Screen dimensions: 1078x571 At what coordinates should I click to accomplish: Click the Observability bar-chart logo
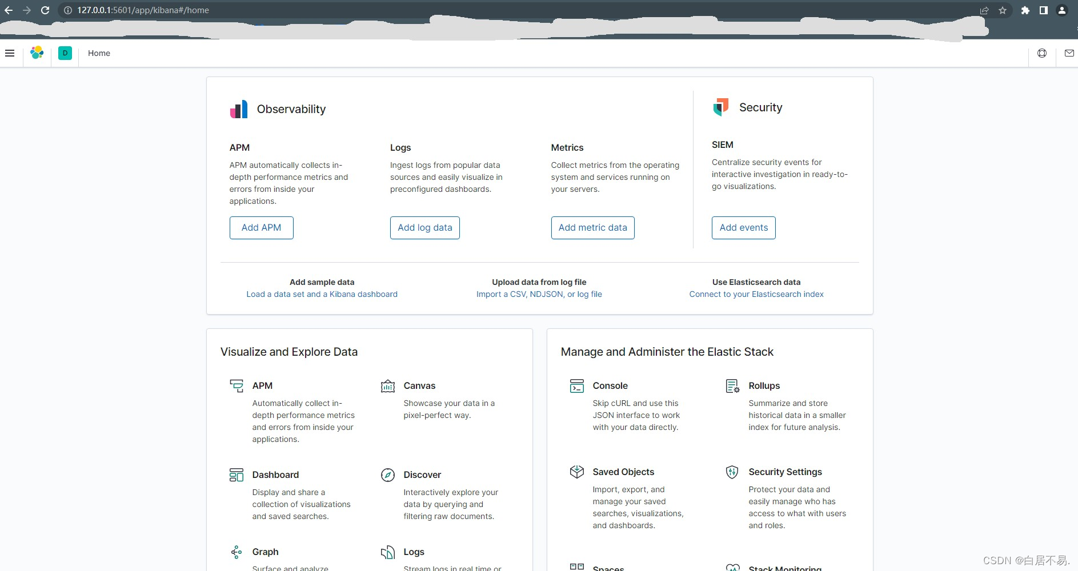click(x=239, y=109)
